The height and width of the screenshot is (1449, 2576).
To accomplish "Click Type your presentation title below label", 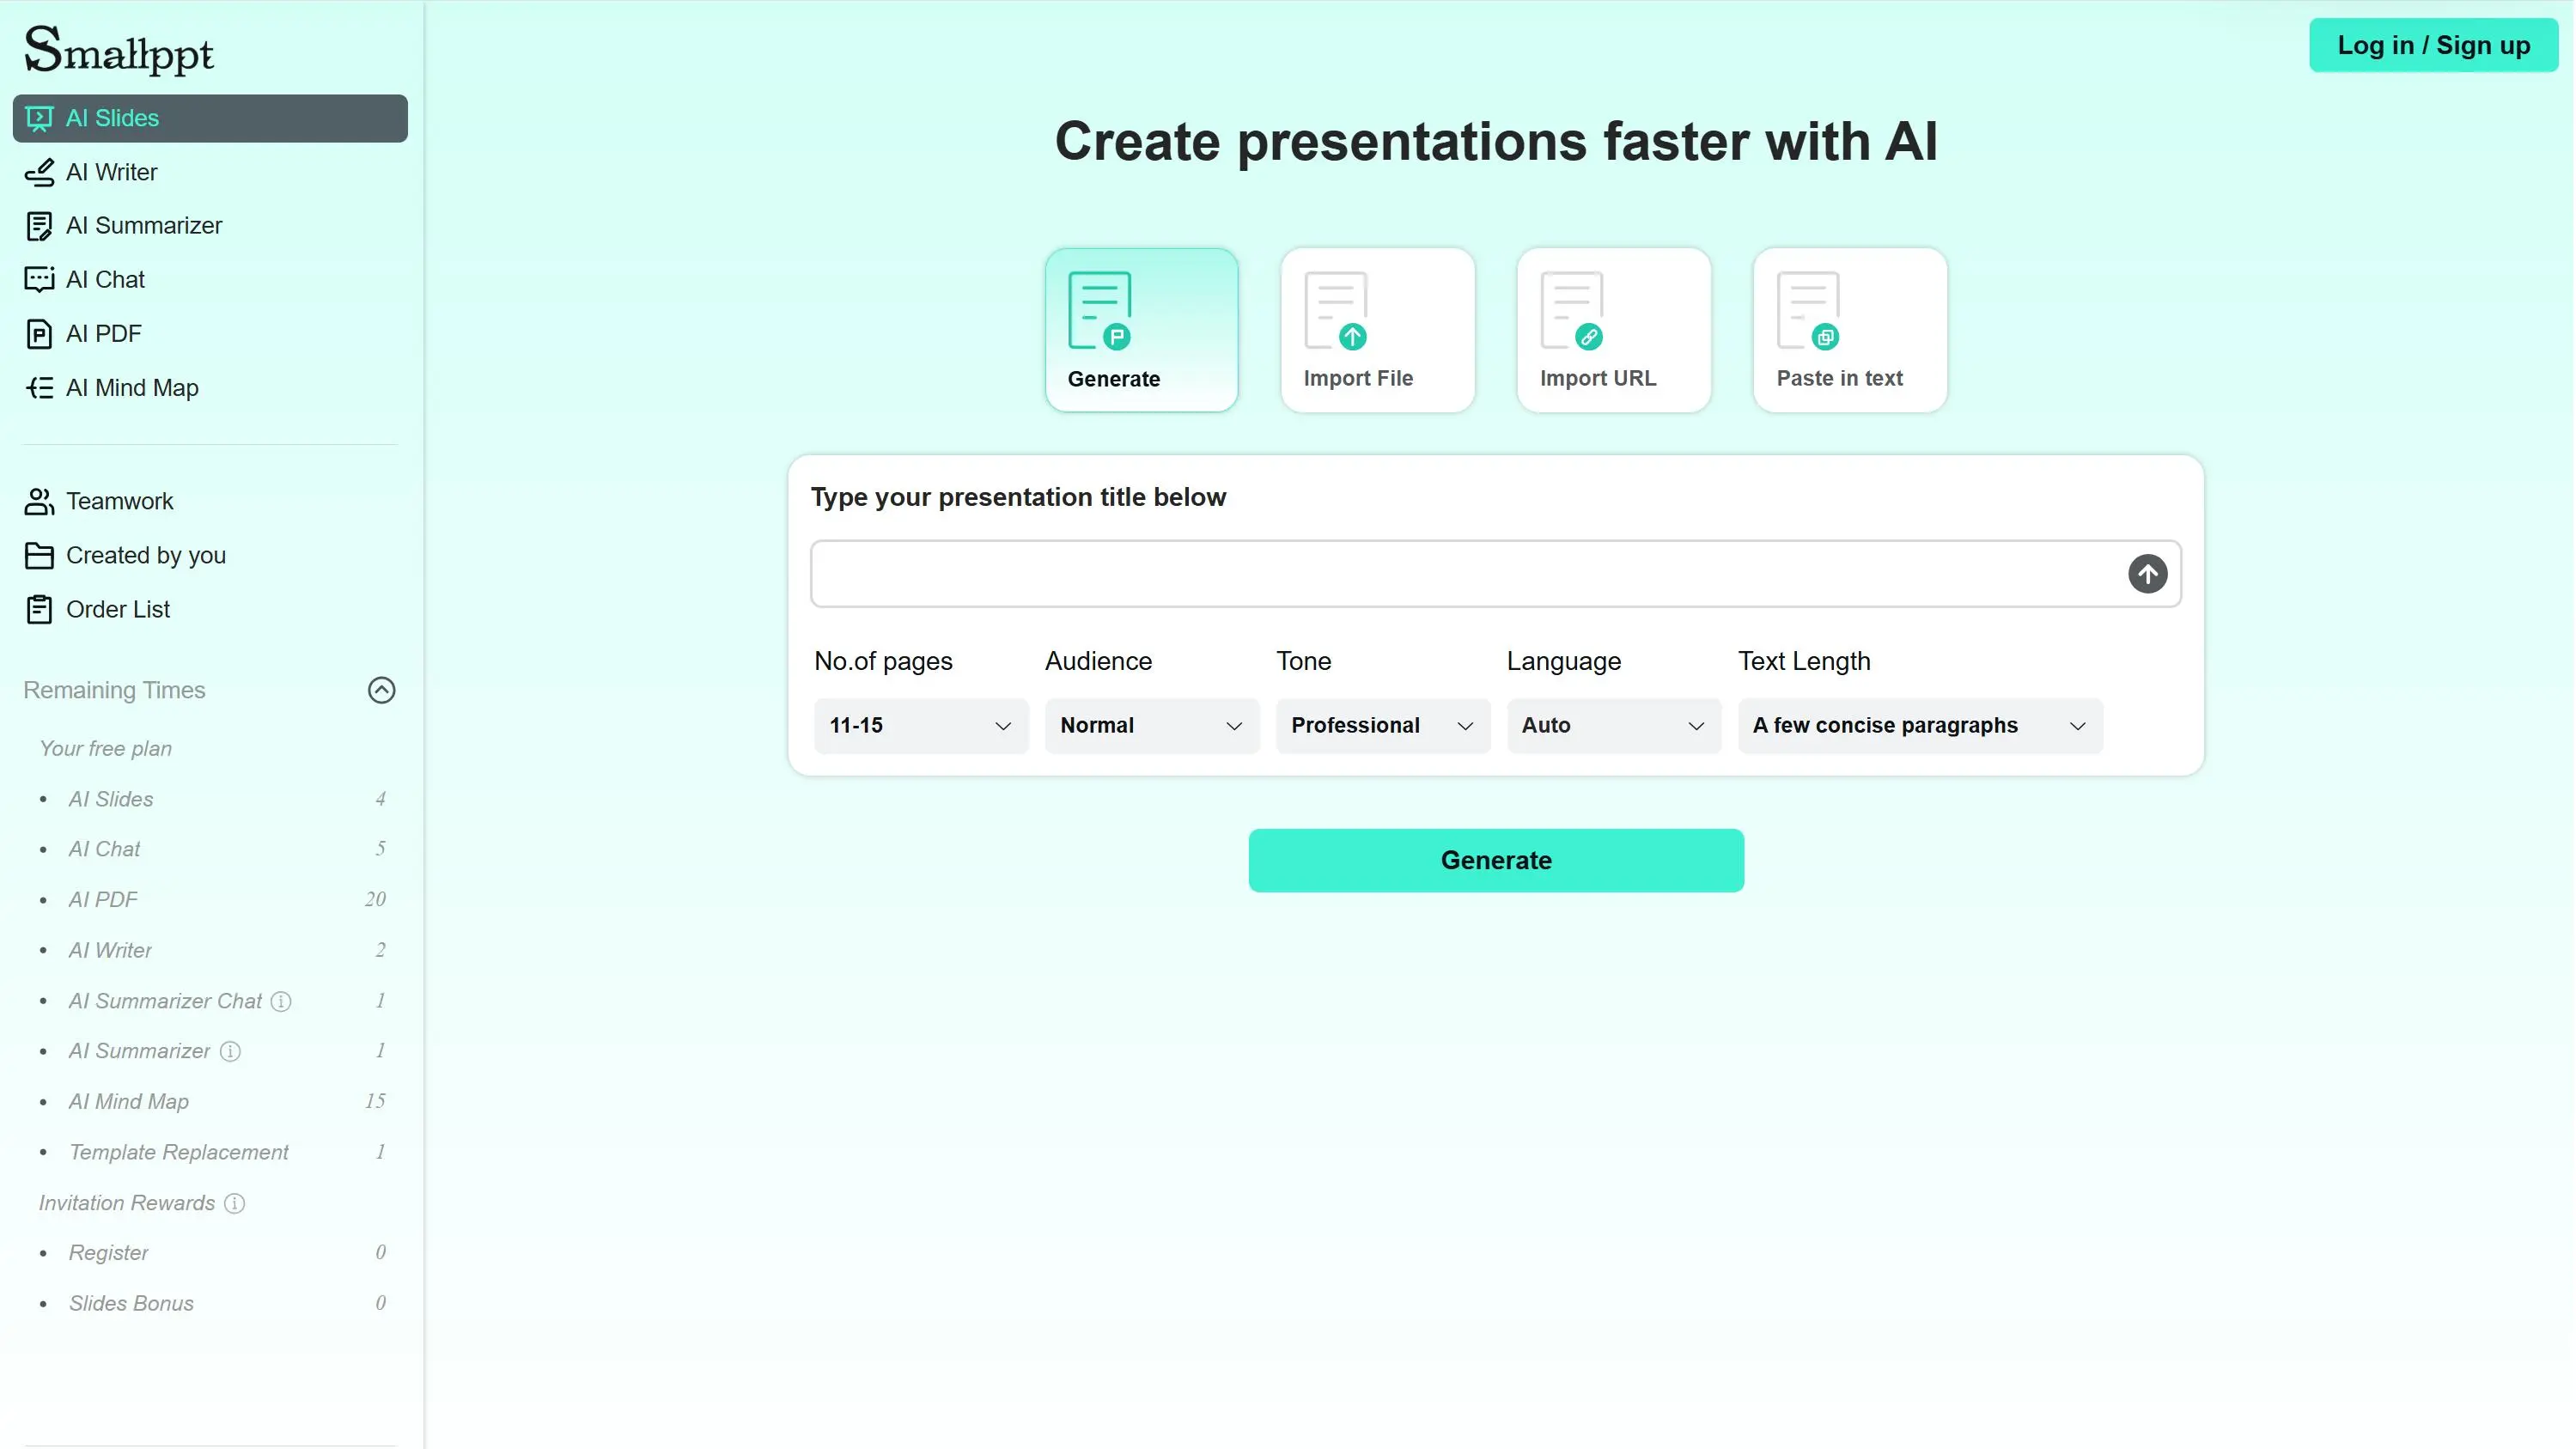I will click(1018, 497).
